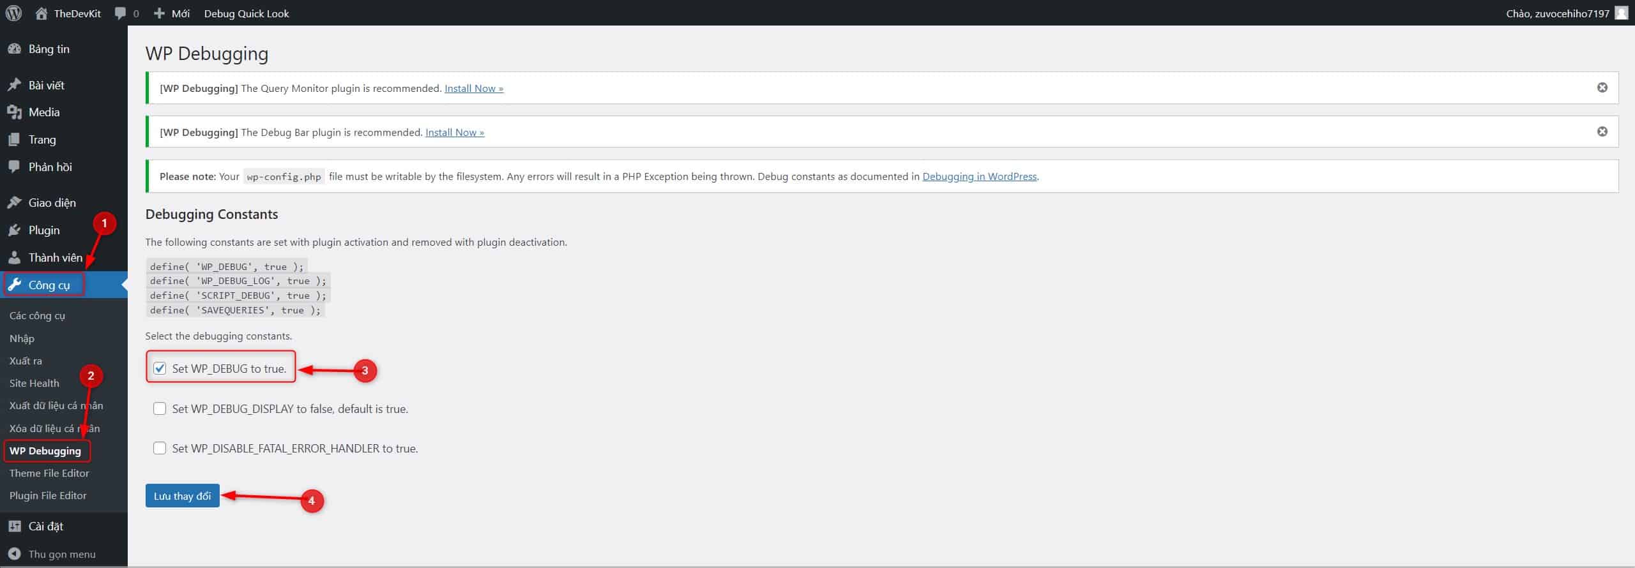Screen dimensions: 1635x568
Task: Click the Trang pages icon
Action: click(14, 140)
